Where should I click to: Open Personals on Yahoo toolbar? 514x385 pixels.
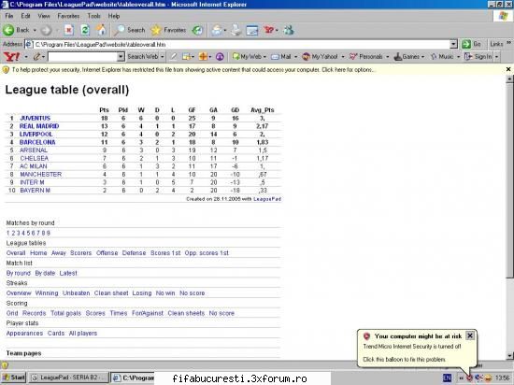click(x=365, y=57)
